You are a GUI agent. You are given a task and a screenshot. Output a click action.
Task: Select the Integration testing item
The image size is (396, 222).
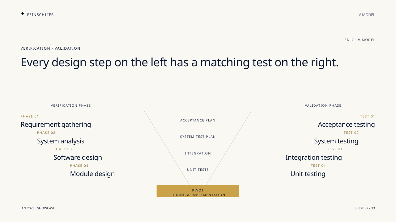point(314,157)
